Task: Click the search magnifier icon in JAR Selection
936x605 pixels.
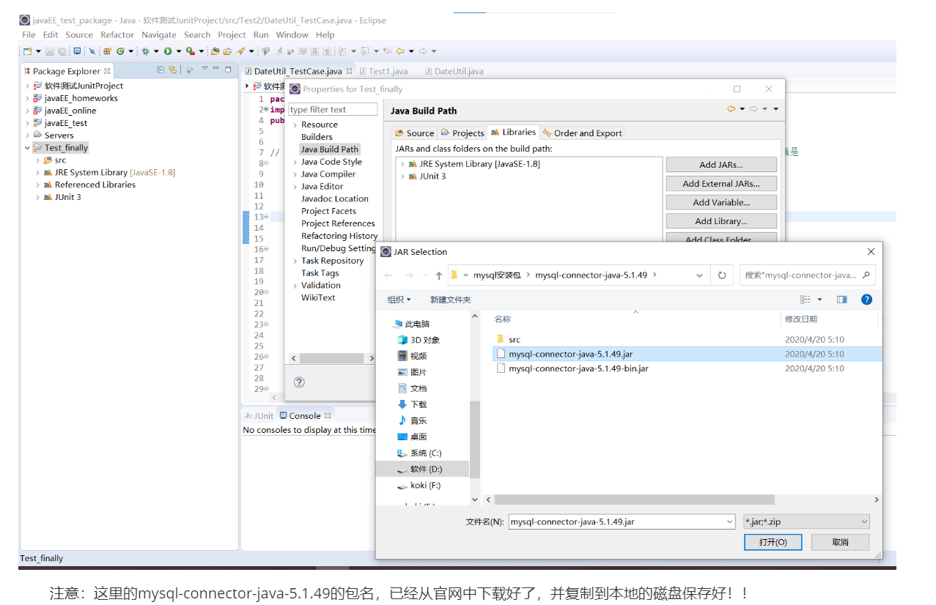Action: pos(866,275)
